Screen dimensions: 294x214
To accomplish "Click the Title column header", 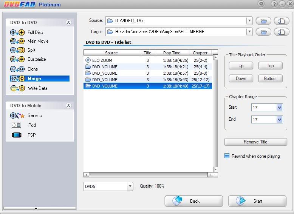I will click(x=147, y=53).
